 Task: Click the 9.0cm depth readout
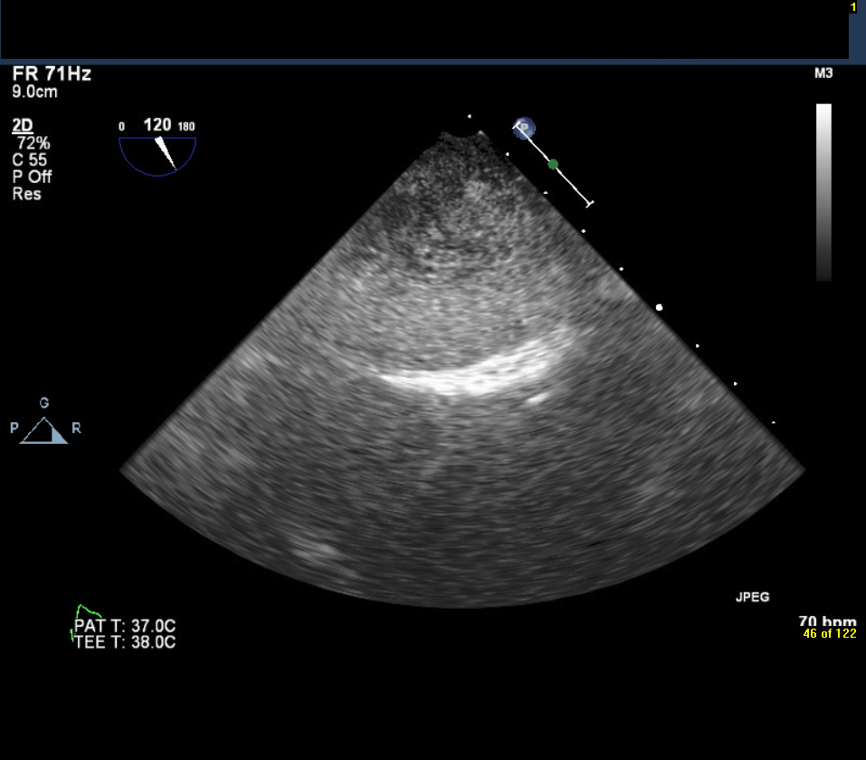35,91
